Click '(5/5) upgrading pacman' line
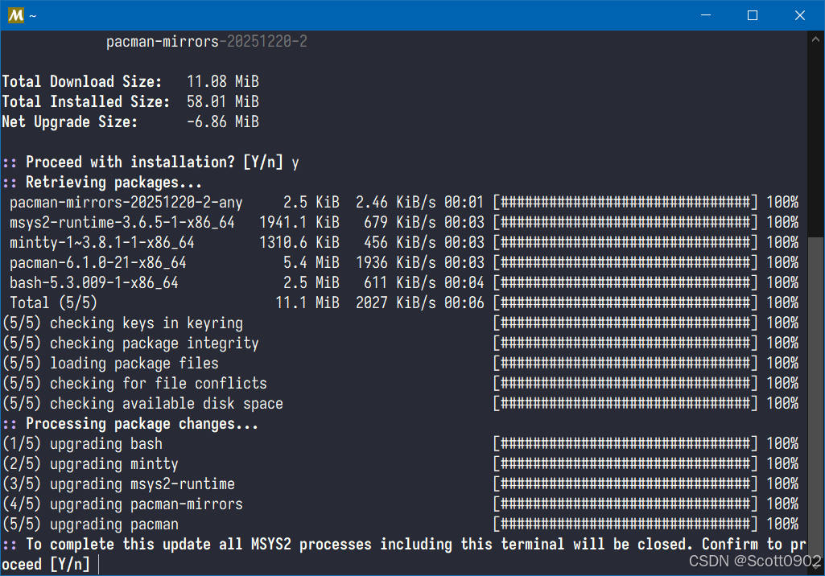This screenshot has height=576, width=825. tap(90, 524)
